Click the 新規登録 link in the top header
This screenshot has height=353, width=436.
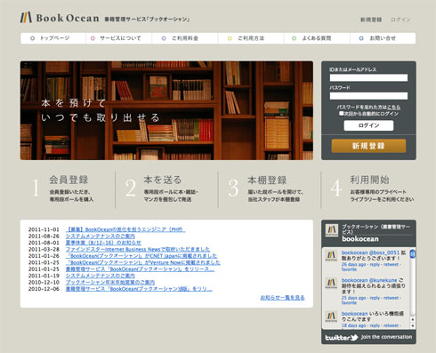[371, 20]
